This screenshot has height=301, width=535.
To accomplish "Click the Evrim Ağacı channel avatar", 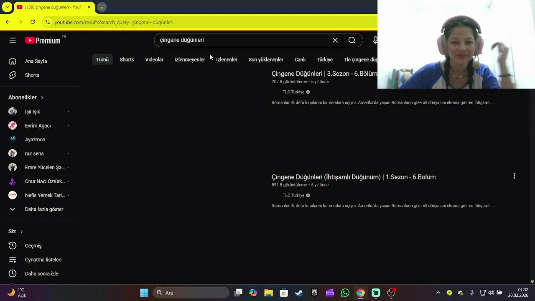I will point(13,125).
